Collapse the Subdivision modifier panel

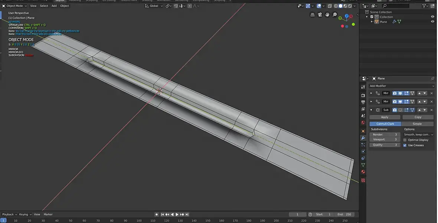(371, 110)
